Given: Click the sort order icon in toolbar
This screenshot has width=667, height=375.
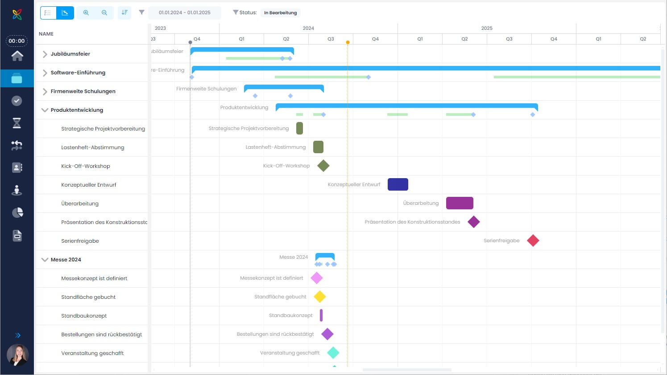Looking at the screenshot, I should point(124,12).
